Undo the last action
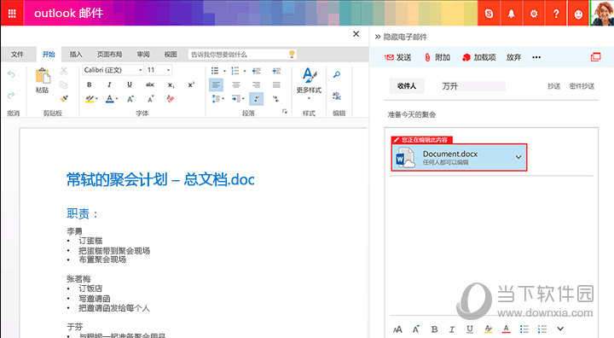 (11, 74)
